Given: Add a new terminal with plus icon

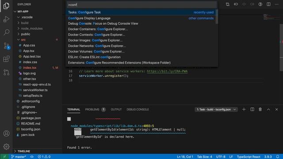Looking at the screenshot, I should 244,110.
